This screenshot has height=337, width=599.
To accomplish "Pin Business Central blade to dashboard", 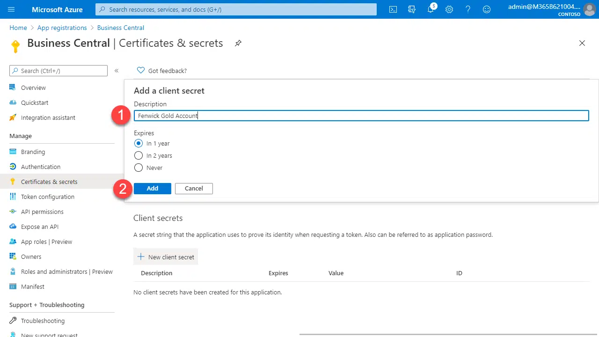I will pos(238,43).
